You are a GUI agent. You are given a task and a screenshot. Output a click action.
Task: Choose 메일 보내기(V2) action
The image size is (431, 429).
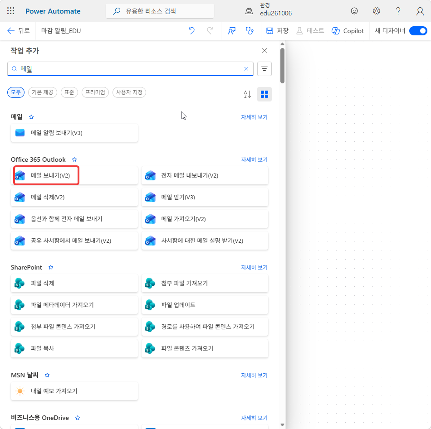(x=74, y=175)
